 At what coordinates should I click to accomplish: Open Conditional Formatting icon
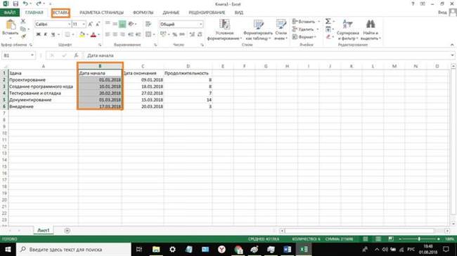224,24
